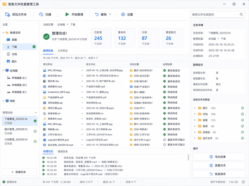Click the Word icon of 会议记录.docx
The image size is (249, 186).
point(45,76)
